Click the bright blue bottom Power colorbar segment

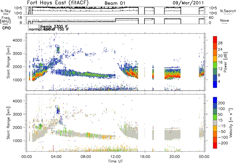coord(215,84)
